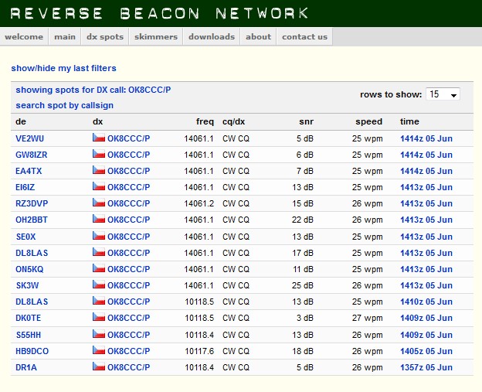Click the Czech flag icon in OH2BBT row
Image resolution: width=482 pixels, height=392 pixels.
click(x=98, y=220)
